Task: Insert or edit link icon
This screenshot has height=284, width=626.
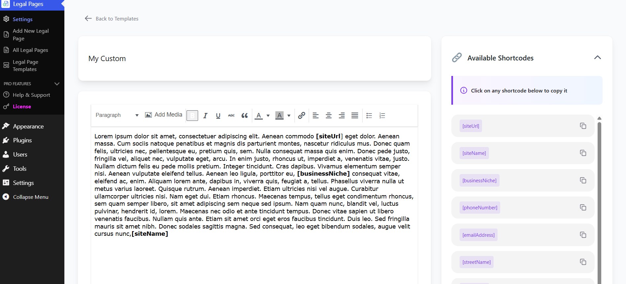Action: pyautogui.click(x=301, y=115)
